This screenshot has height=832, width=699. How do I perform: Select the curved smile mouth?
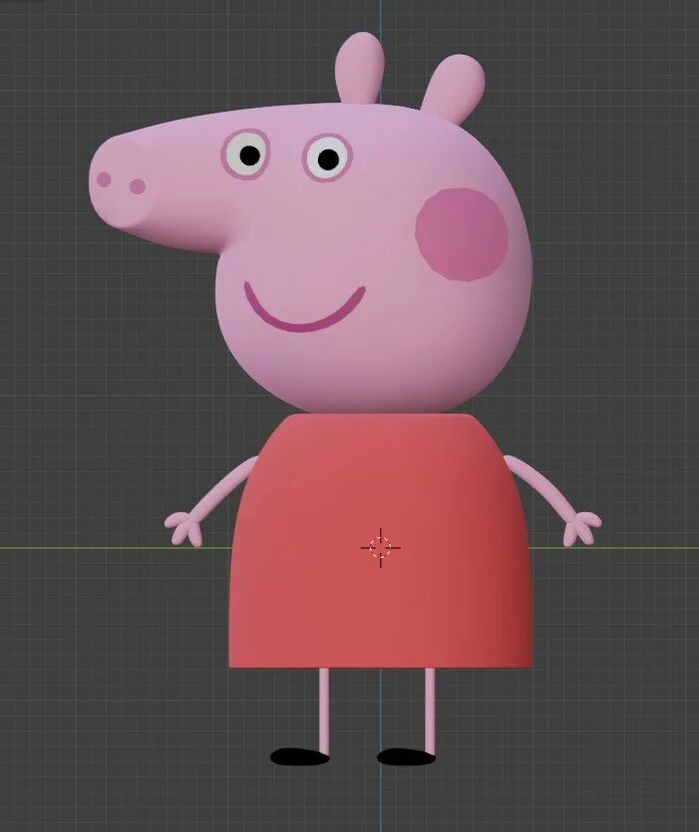(x=304, y=309)
